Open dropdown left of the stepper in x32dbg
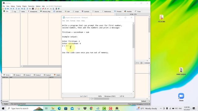Viewport: 198px width, 111px height. pyautogui.click(x=137, y=63)
